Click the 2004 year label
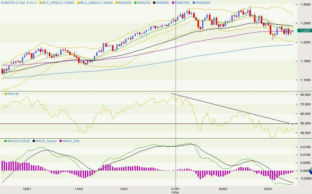Screen dimensions: 312x194 (175, 192)
